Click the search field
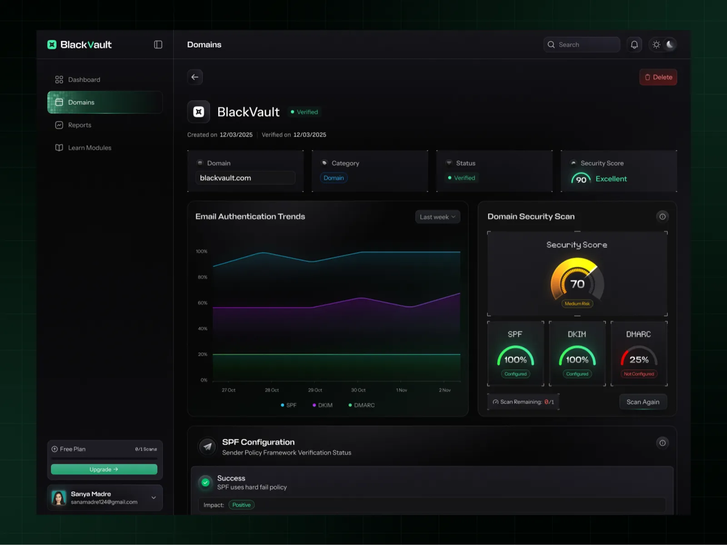Screen dimensions: 727x545 pyautogui.click(x=582, y=45)
